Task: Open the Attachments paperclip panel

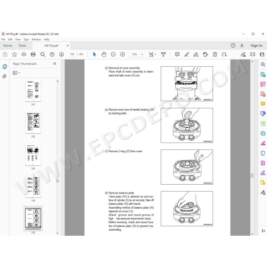Action: pyautogui.click(x=5, y=76)
